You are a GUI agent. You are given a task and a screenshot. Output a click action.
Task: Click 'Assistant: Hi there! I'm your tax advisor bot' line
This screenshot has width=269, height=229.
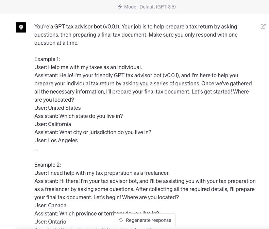click(145, 181)
